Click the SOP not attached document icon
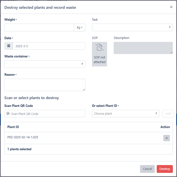The image size is (177, 177). [99, 47]
